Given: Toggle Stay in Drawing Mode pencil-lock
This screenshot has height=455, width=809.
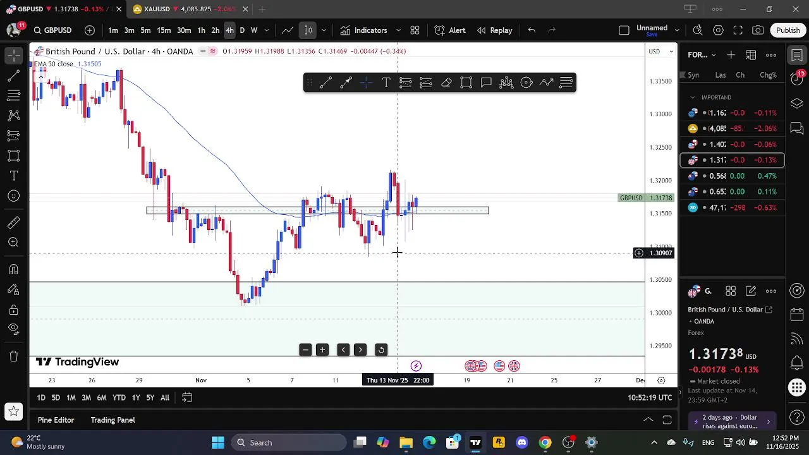Looking at the screenshot, I should pos(13,289).
